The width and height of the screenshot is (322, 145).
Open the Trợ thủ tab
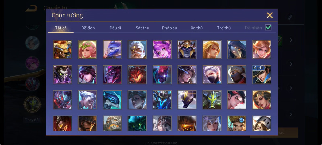click(x=224, y=28)
